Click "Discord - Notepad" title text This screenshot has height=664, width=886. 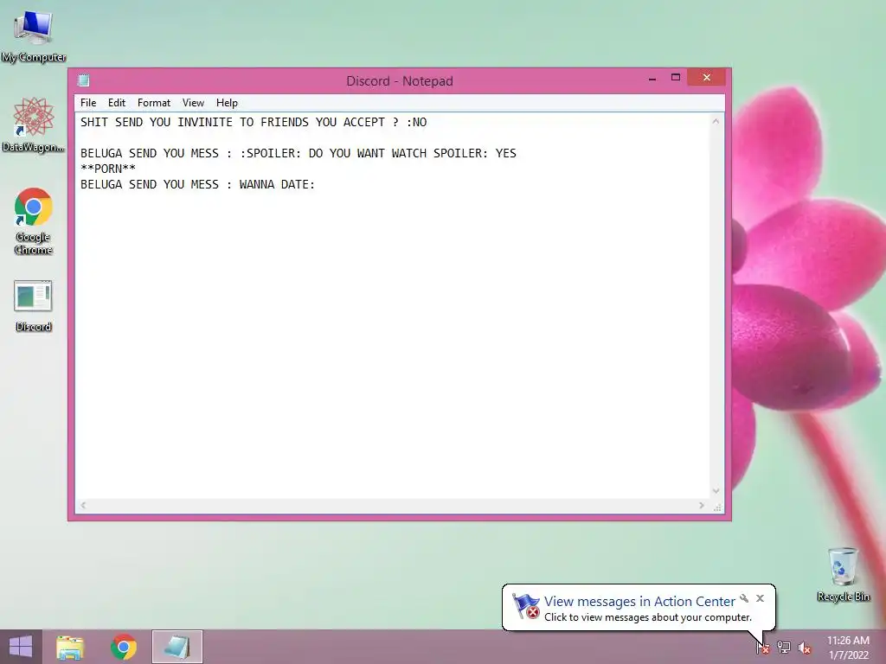[x=400, y=80]
